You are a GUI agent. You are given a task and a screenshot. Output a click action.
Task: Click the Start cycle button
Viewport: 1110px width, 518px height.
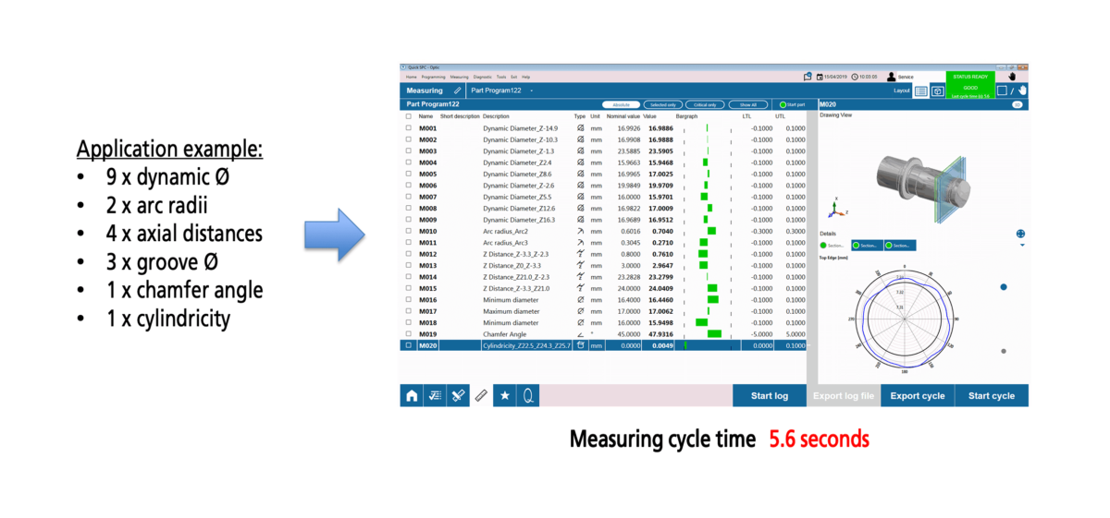click(x=992, y=395)
